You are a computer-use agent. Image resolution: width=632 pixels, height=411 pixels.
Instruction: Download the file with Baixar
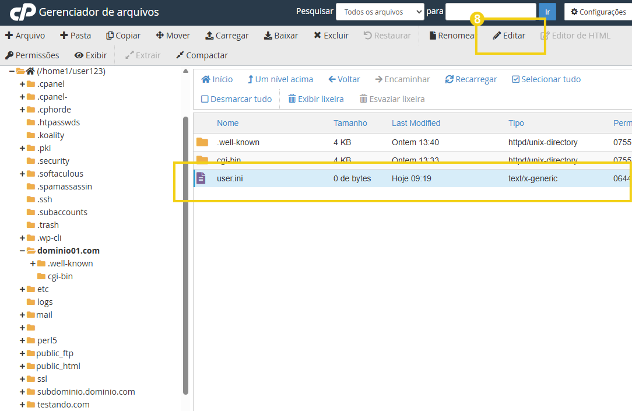(x=281, y=36)
